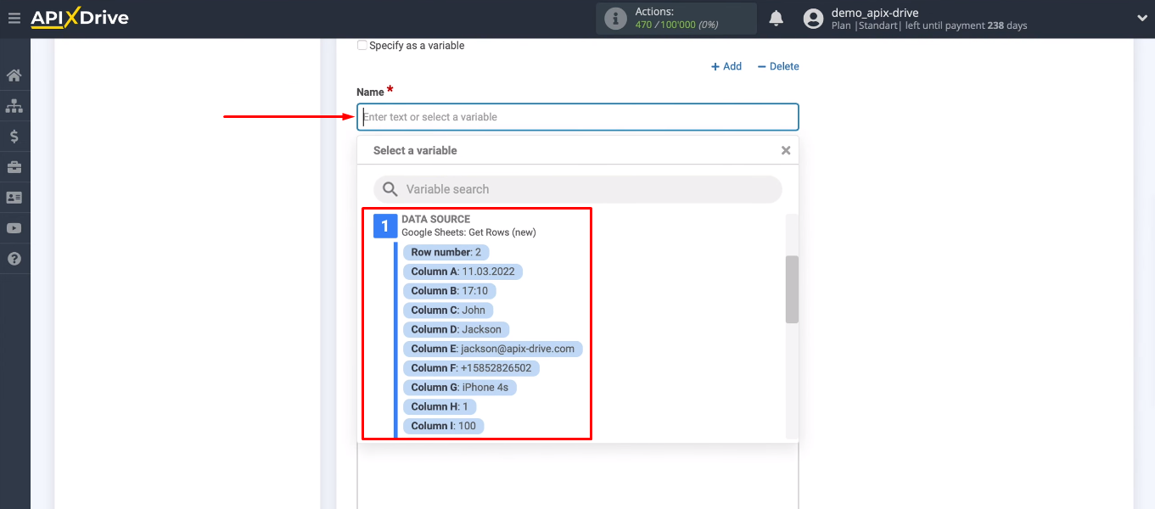Click the info icon beside Actions counter
Image resolution: width=1155 pixels, height=509 pixels.
[x=614, y=18]
